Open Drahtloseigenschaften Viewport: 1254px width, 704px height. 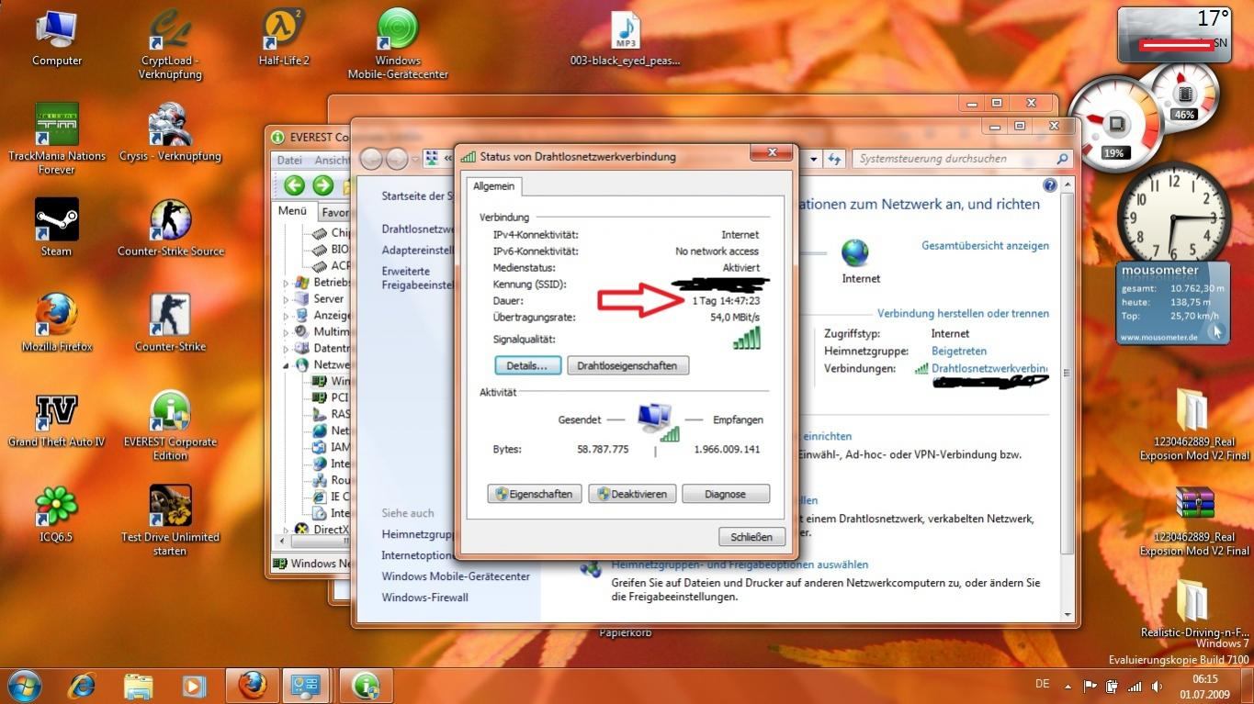point(627,365)
